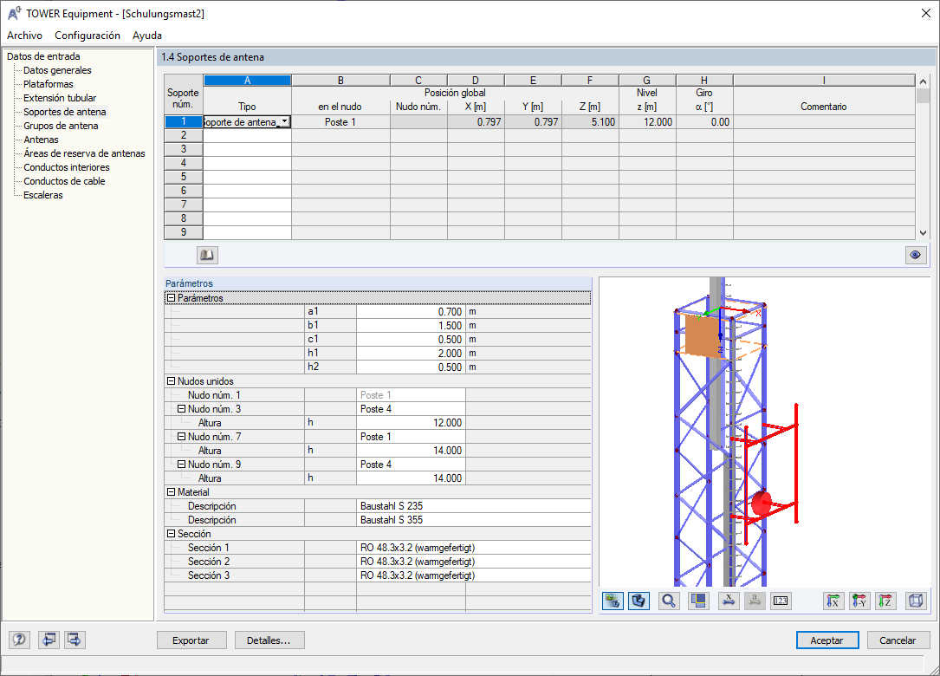Collapse Nudo núm. 7 node
Viewport: 940px width, 676px height.
coord(182,437)
